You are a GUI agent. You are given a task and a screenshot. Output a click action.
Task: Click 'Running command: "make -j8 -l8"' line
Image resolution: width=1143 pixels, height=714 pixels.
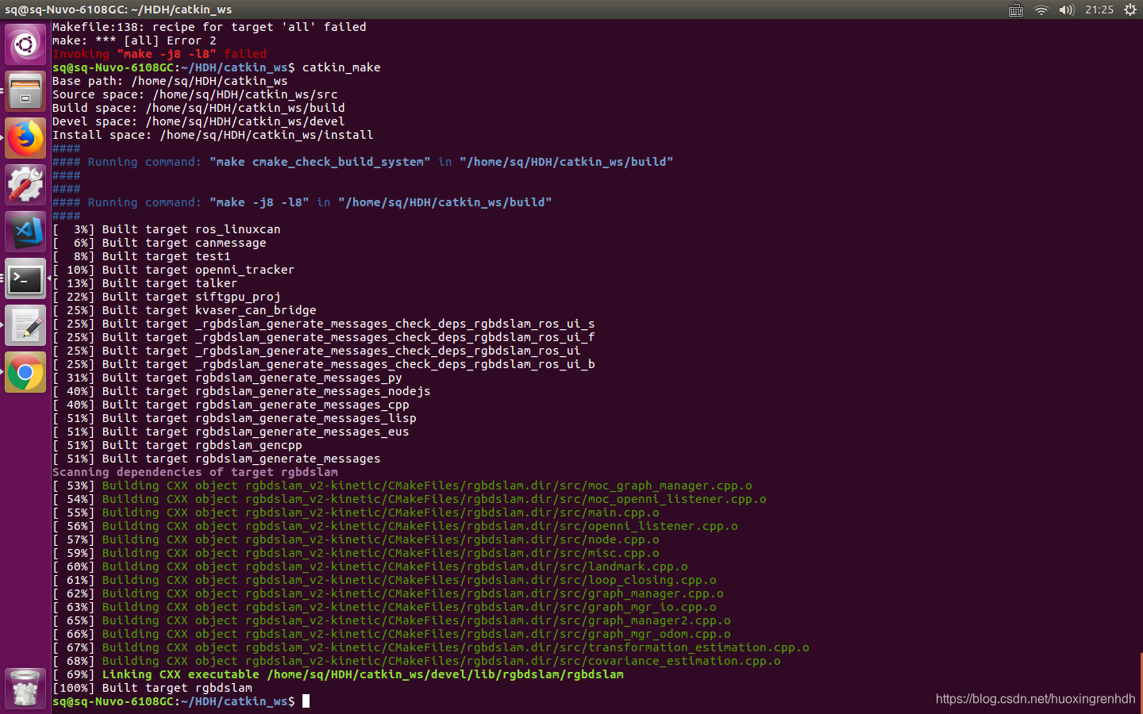[302, 202]
